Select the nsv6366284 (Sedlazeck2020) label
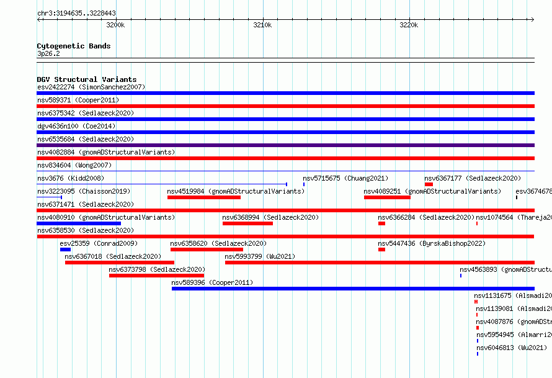 (x=426, y=217)
